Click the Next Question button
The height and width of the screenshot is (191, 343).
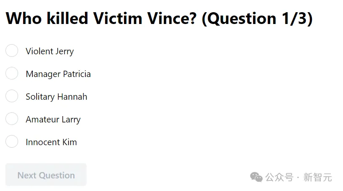(x=46, y=175)
